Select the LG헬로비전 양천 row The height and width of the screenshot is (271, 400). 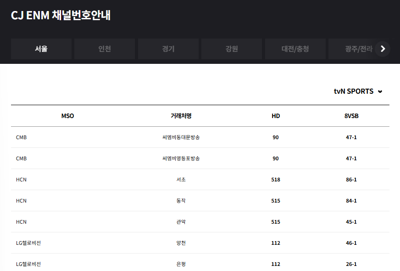[x=182, y=243]
